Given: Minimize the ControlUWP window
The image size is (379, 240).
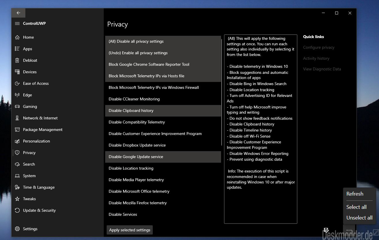Looking at the screenshot, I should pos(323,13).
